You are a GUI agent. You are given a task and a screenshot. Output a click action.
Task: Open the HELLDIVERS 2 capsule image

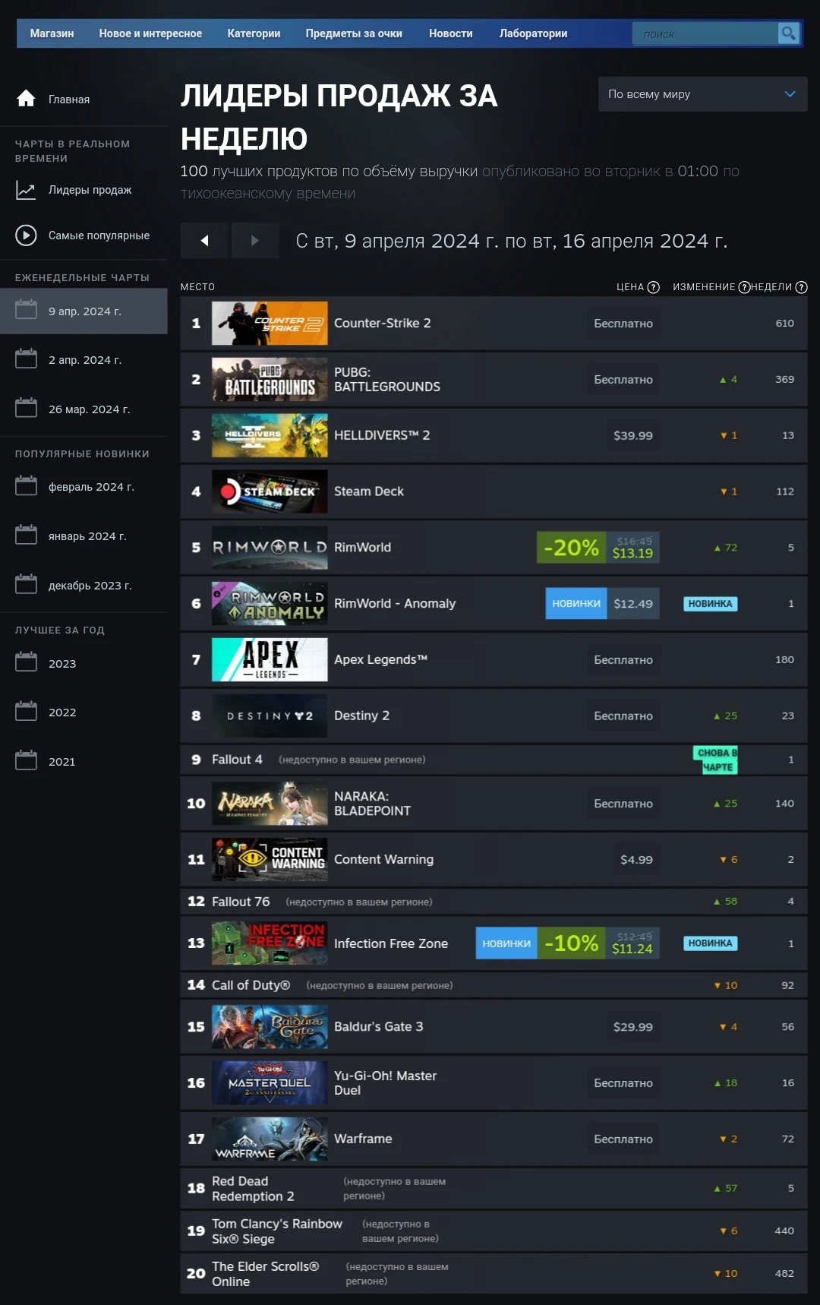(270, 435)
